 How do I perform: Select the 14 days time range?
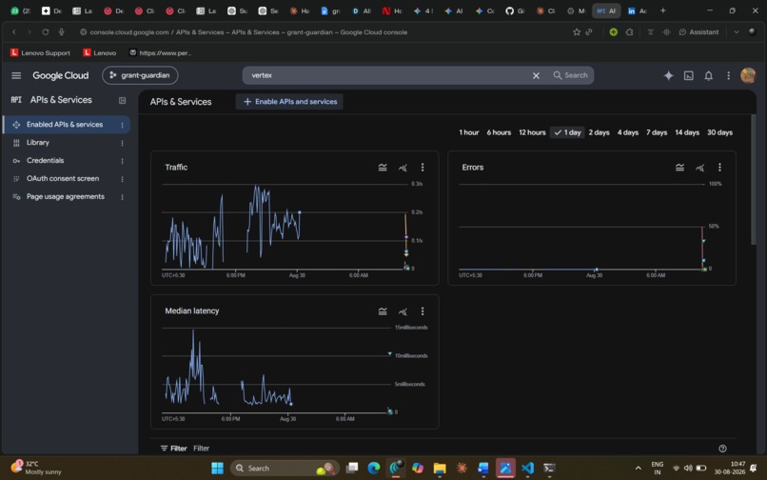[687, 132]
